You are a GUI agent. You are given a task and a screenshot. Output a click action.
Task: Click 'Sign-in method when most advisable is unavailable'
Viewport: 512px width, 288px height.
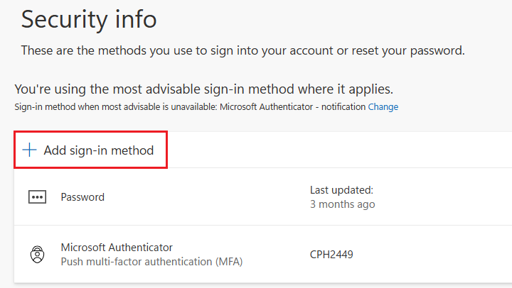115,107
